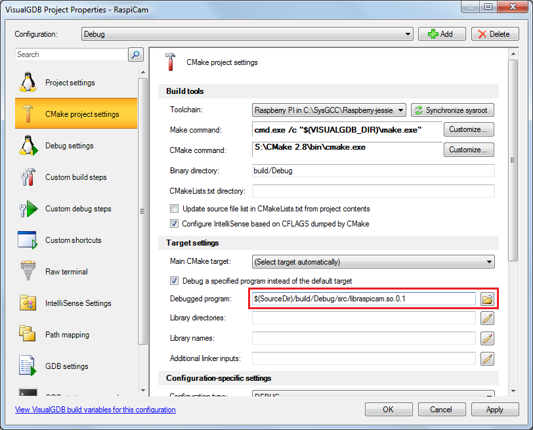Click the Debugged program path field
The height and width of the screenshot is (430, 533).
(x=364, y=299)
